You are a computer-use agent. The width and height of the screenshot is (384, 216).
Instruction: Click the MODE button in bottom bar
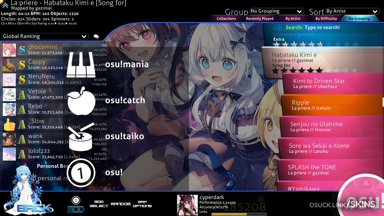(x=76, y=205)
